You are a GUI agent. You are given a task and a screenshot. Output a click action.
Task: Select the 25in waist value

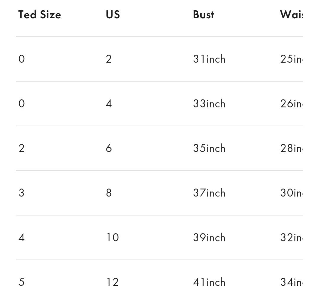pos(291,59)
